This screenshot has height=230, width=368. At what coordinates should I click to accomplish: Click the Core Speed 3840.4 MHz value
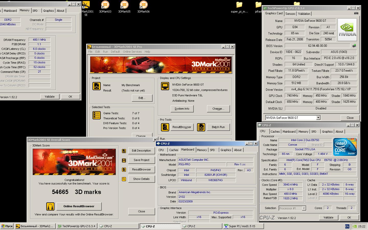290,185
